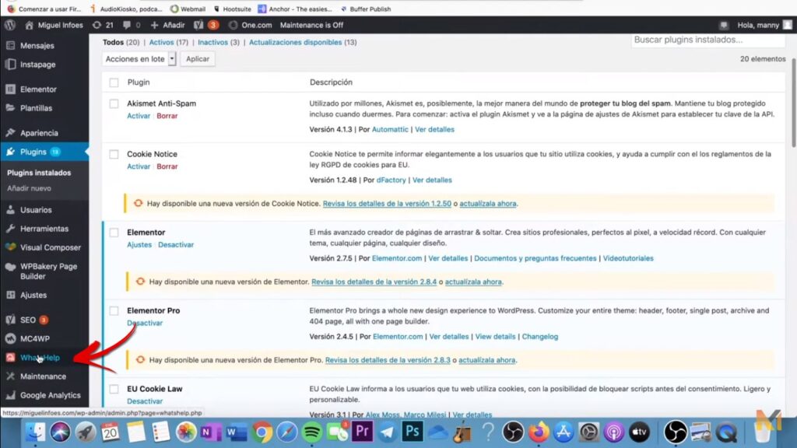Screen dimensions: 797x448
Task: Open Firefox from the dock
Action: (539, 432)
